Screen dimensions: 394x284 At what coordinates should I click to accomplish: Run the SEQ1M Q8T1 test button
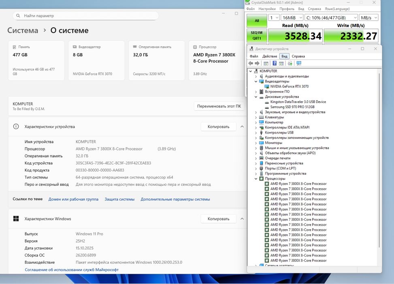pos(257,36)
